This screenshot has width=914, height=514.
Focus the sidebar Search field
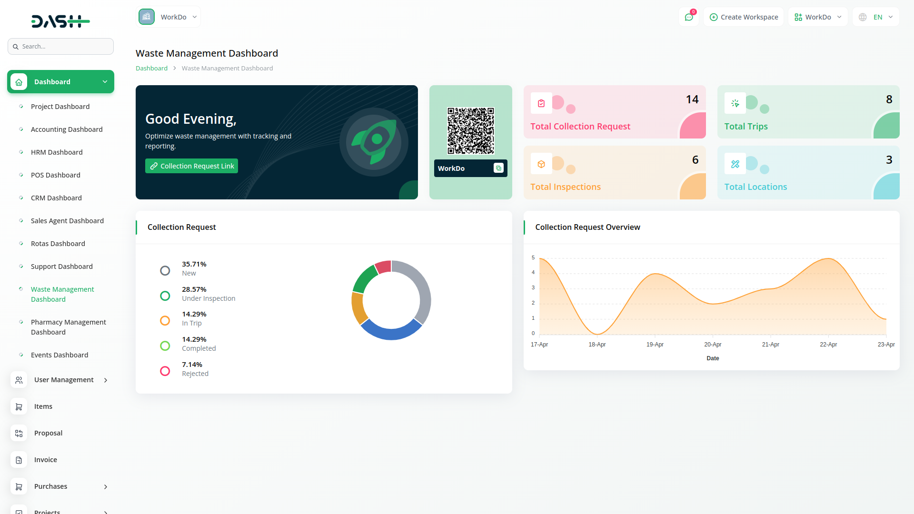[x=60, y=47]
